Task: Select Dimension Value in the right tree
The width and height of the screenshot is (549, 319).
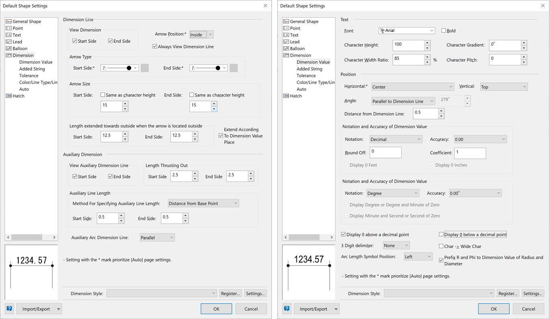Action: pos(313,62)
